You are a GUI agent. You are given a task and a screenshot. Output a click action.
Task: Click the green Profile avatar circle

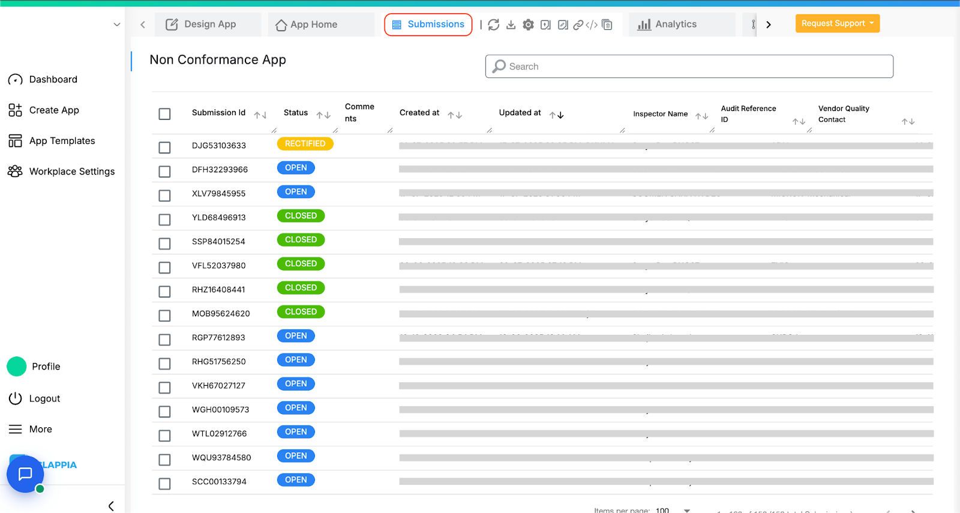click(x=17, y=367)
